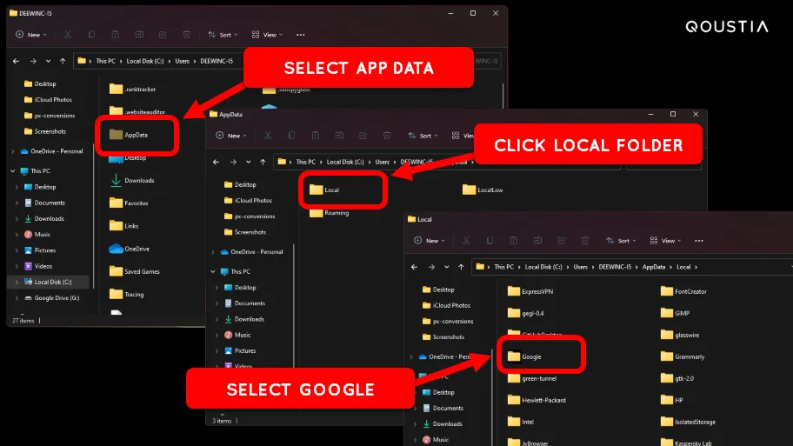
Task: Select the Favorites folder in the DEEWINC-I5 window
Action: 129,203
